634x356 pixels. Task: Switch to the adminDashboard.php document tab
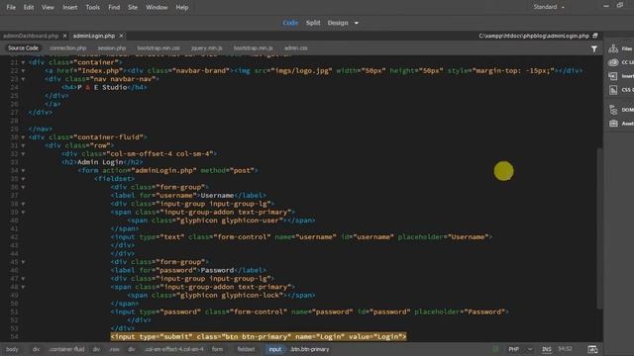click(31, 36)
